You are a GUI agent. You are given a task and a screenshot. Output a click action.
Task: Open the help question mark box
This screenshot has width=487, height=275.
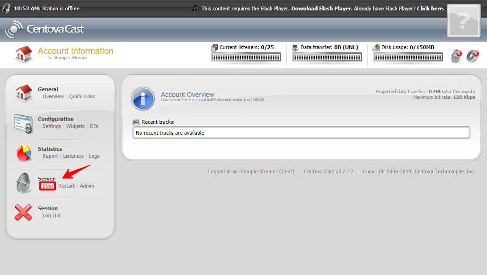pos(464,21)
